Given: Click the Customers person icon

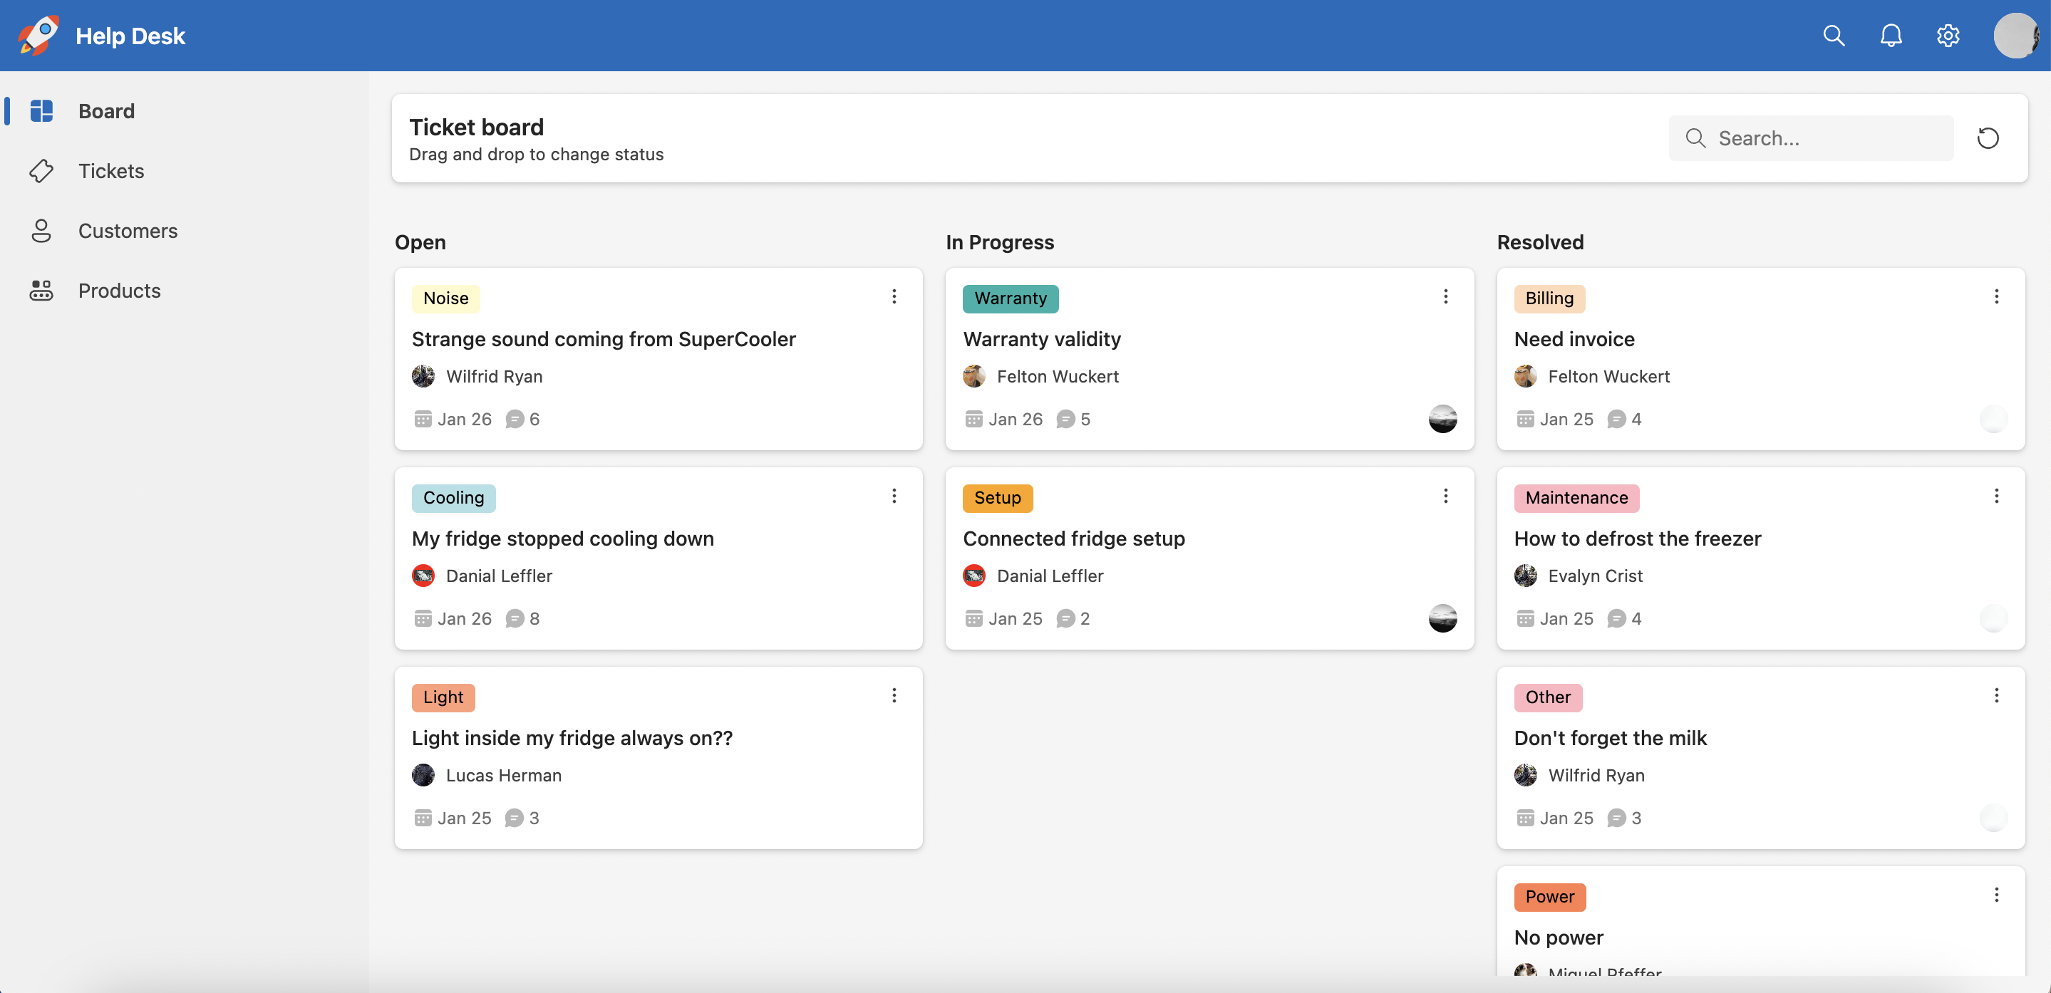Looking at the screenshot, I should tap(41, 231).
